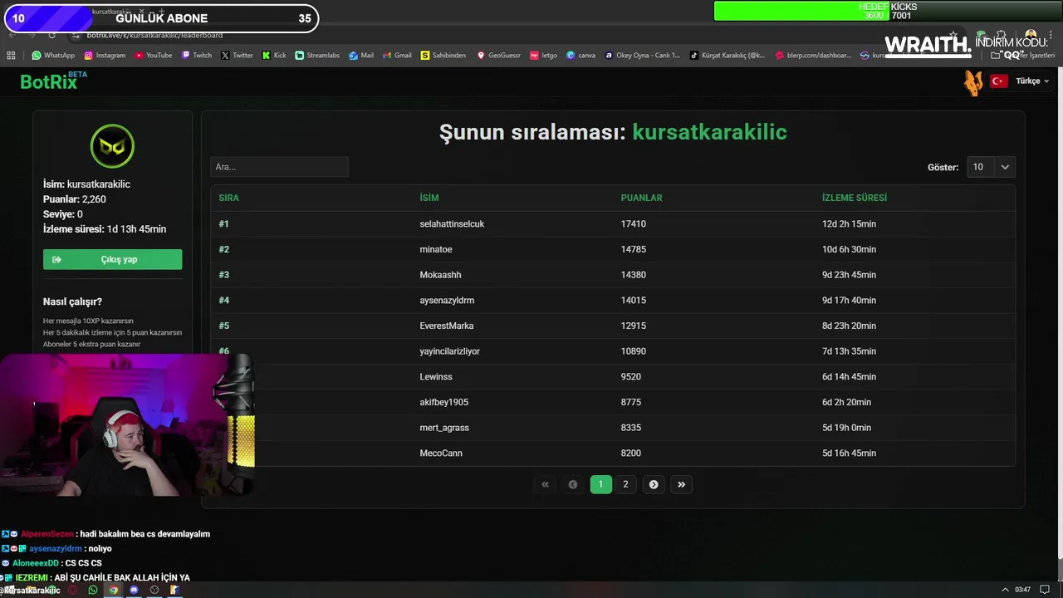The image size is (1063, 598).
Task: Sort by the SIRA column header
Action: point(228,198)
